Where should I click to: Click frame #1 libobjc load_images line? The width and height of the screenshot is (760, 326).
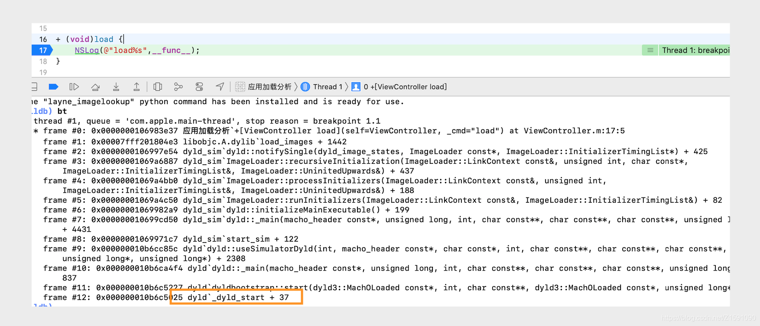click(195, 142)
